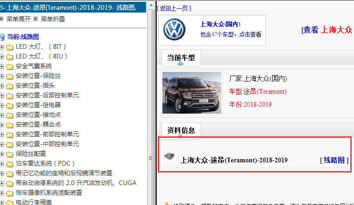Expand the 安装位置-继电器 tree node
This screenshot has width=354, height=205.
pyautogui.click(x=1, y=105)
